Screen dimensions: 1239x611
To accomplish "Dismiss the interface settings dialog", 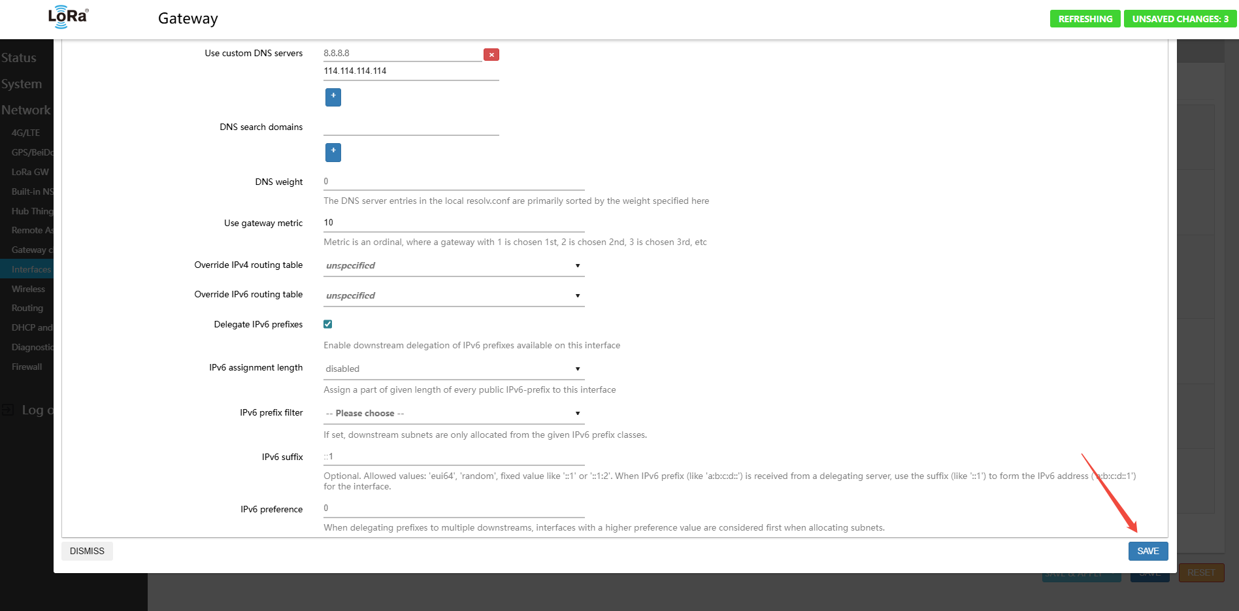I will [x=87, y=551].
